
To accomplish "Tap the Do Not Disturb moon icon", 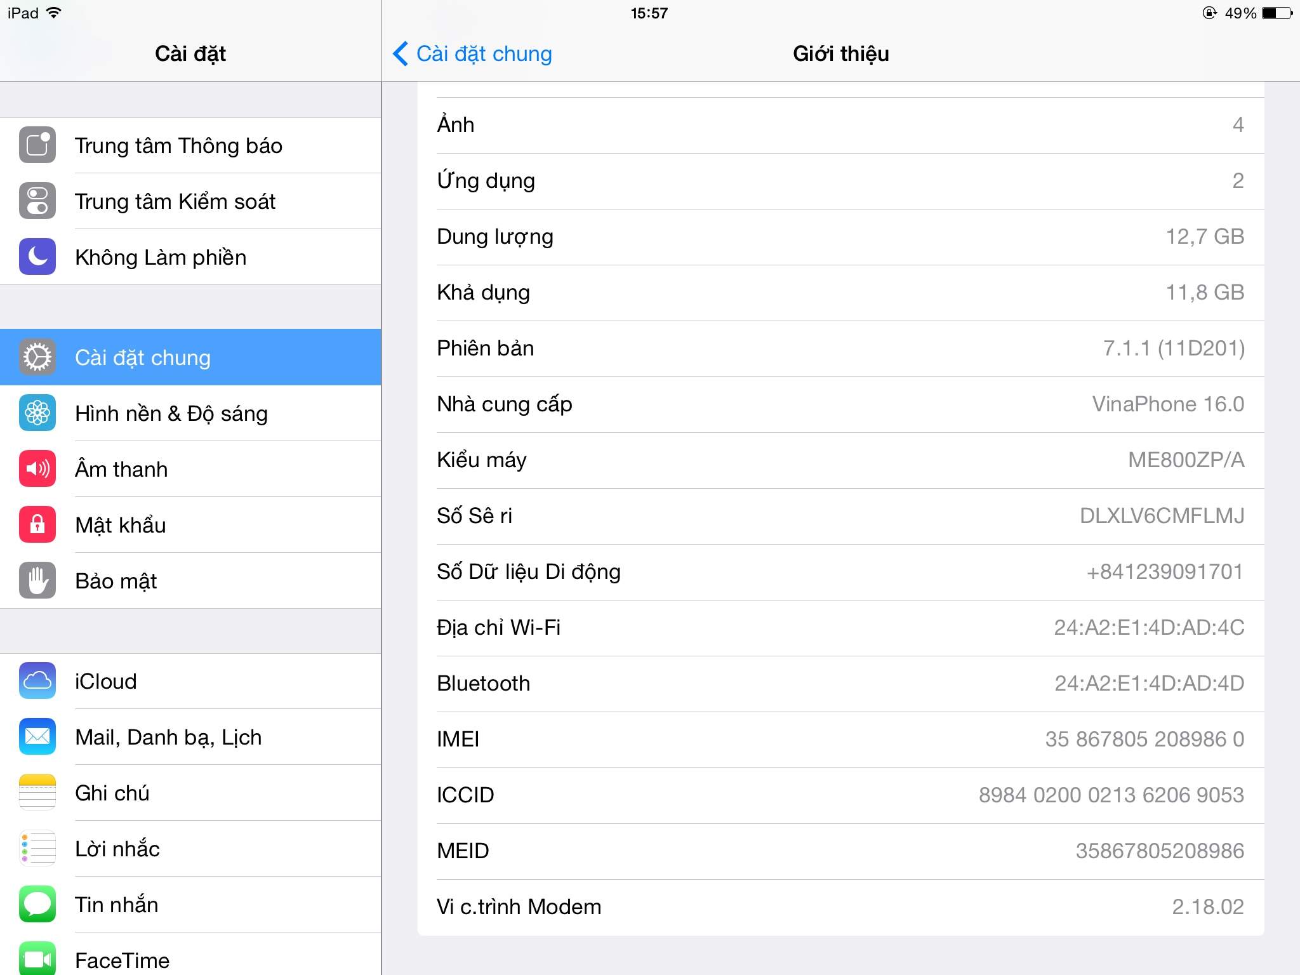I will tap(37, 257).
